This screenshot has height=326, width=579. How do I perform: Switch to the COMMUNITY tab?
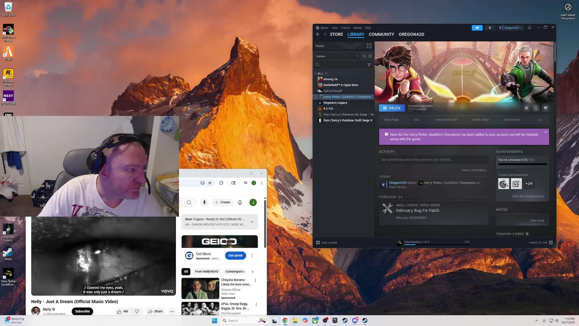coord(381,34)
